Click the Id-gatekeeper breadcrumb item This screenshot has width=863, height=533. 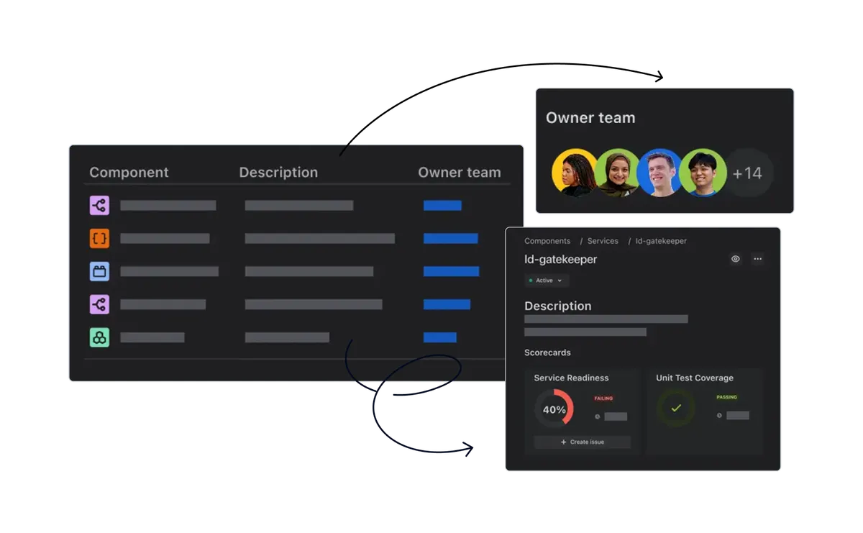[x=661, y=241]
